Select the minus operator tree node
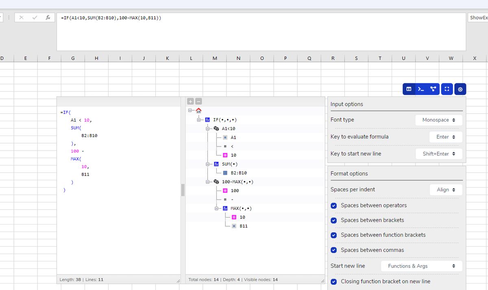 (232, 199)
